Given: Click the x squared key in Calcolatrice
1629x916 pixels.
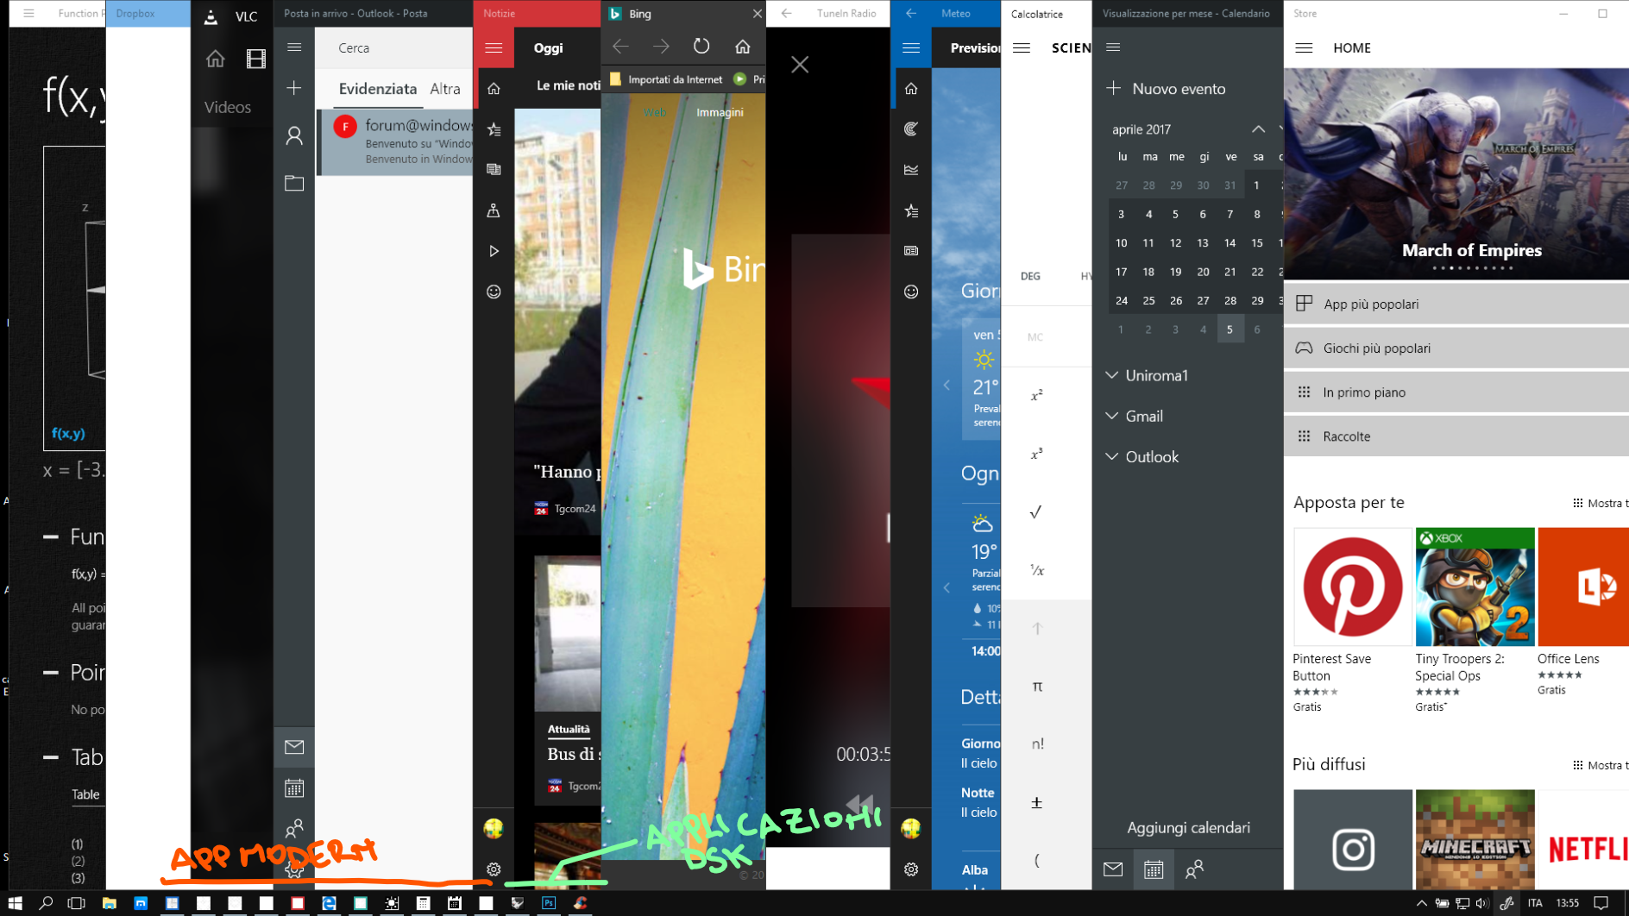Looking at the screenshot, I should pyautogui.click(x=1037, y=396).
